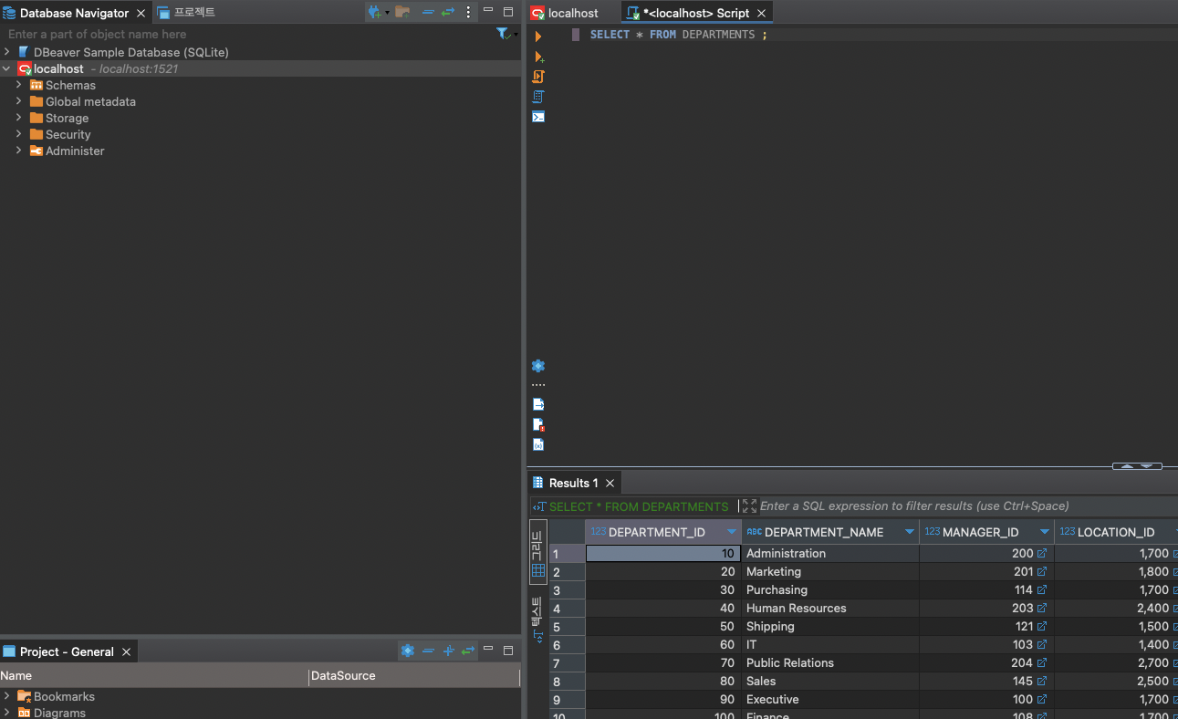This screenshot has width=1178, height=719.
Task: Select the Results 1 tab
Action: coord(573,483)
